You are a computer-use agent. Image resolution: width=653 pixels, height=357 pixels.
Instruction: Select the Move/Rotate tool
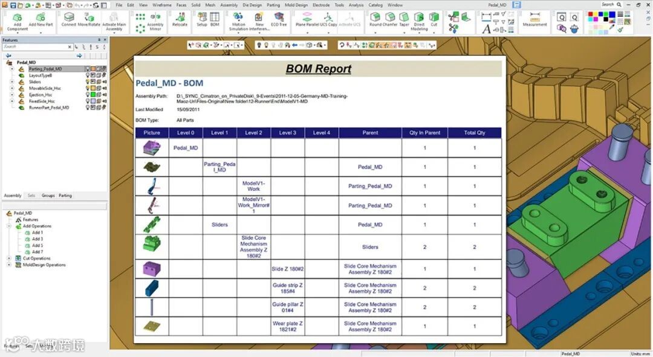(89, 19)
